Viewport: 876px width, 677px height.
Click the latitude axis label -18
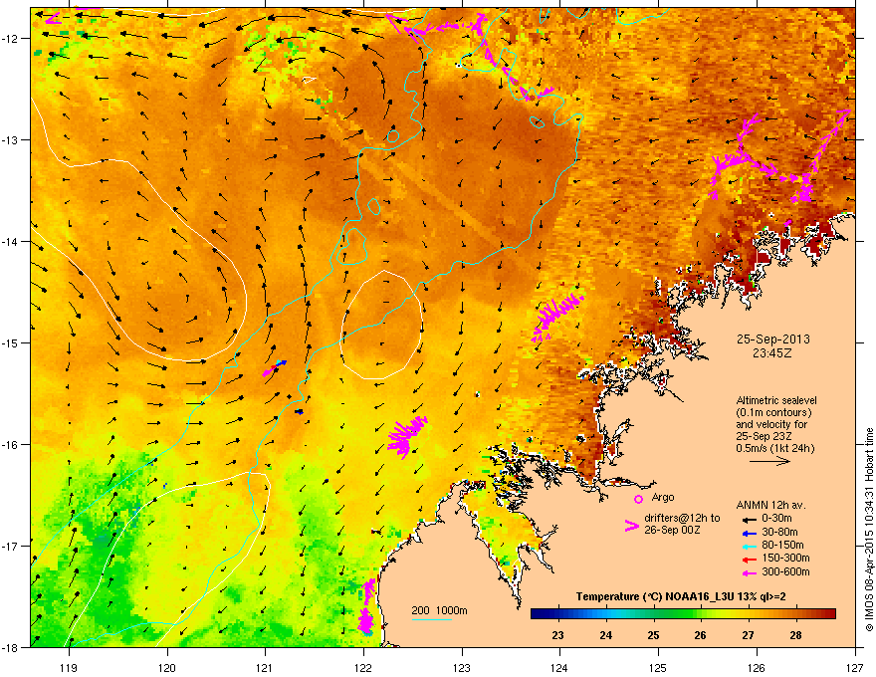click(x=10, y=647)
